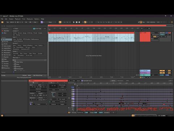This screenshot has width=174, height=131.
Task: Open Templates in the Library sidebar
Action: tap(7, 68)
